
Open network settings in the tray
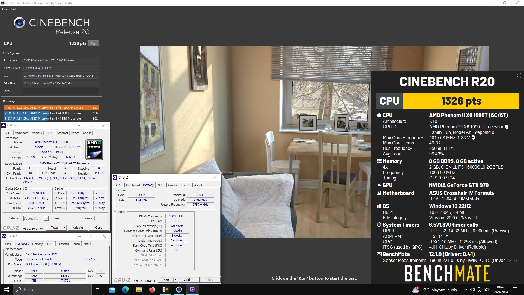point(479,290)
